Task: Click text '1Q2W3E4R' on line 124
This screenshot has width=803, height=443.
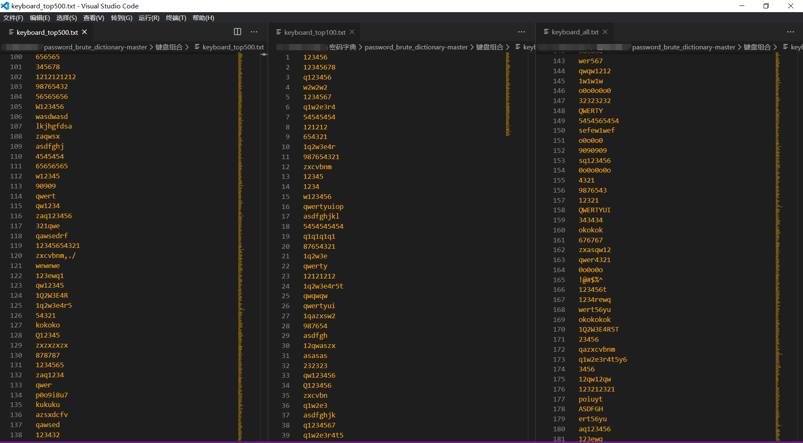Action: pos(52,296)
